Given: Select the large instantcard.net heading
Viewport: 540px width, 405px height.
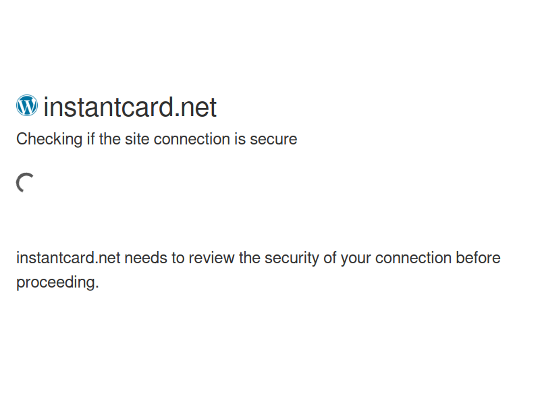Looking at the screenshot, I should (x=130, y=107).
